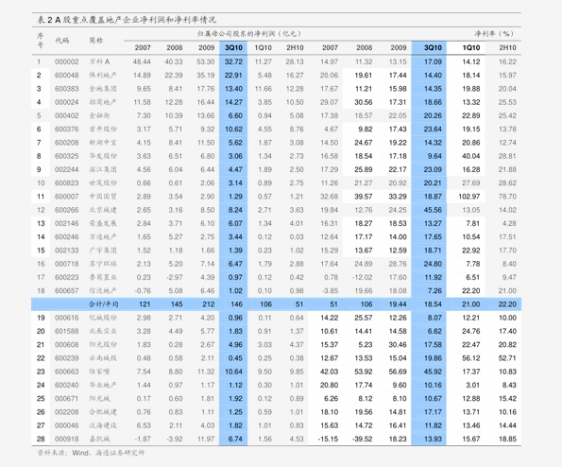The image size is (562, 467).
Task: Select the table title 表2 text
Action: pos(127,20)
